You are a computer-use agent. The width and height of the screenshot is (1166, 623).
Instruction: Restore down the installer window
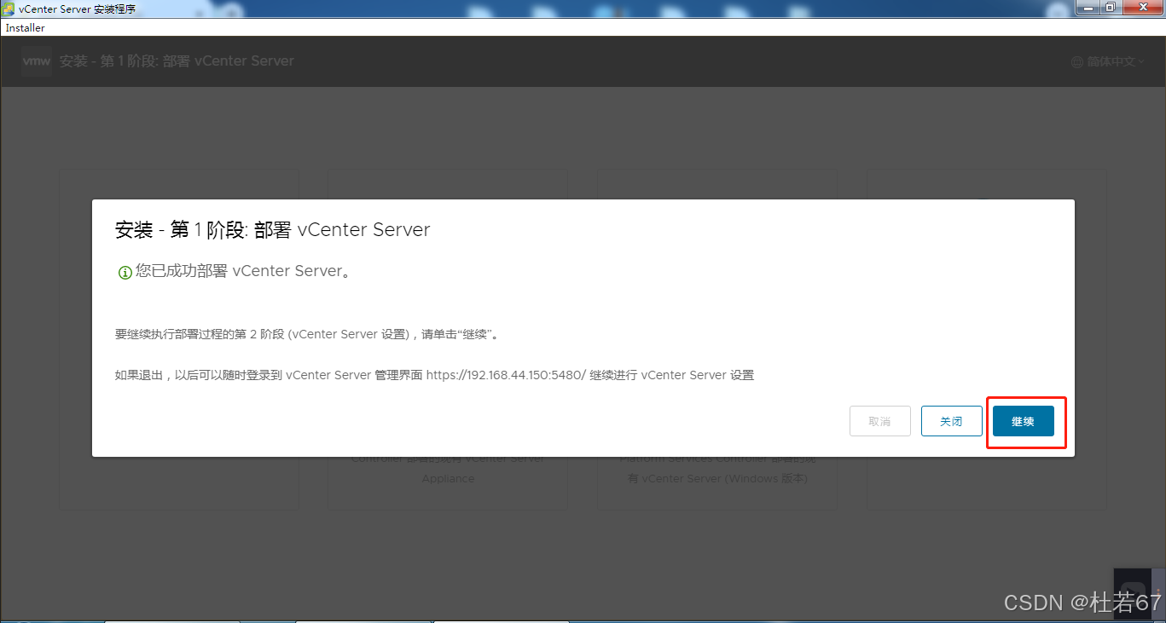point(1110,8)
